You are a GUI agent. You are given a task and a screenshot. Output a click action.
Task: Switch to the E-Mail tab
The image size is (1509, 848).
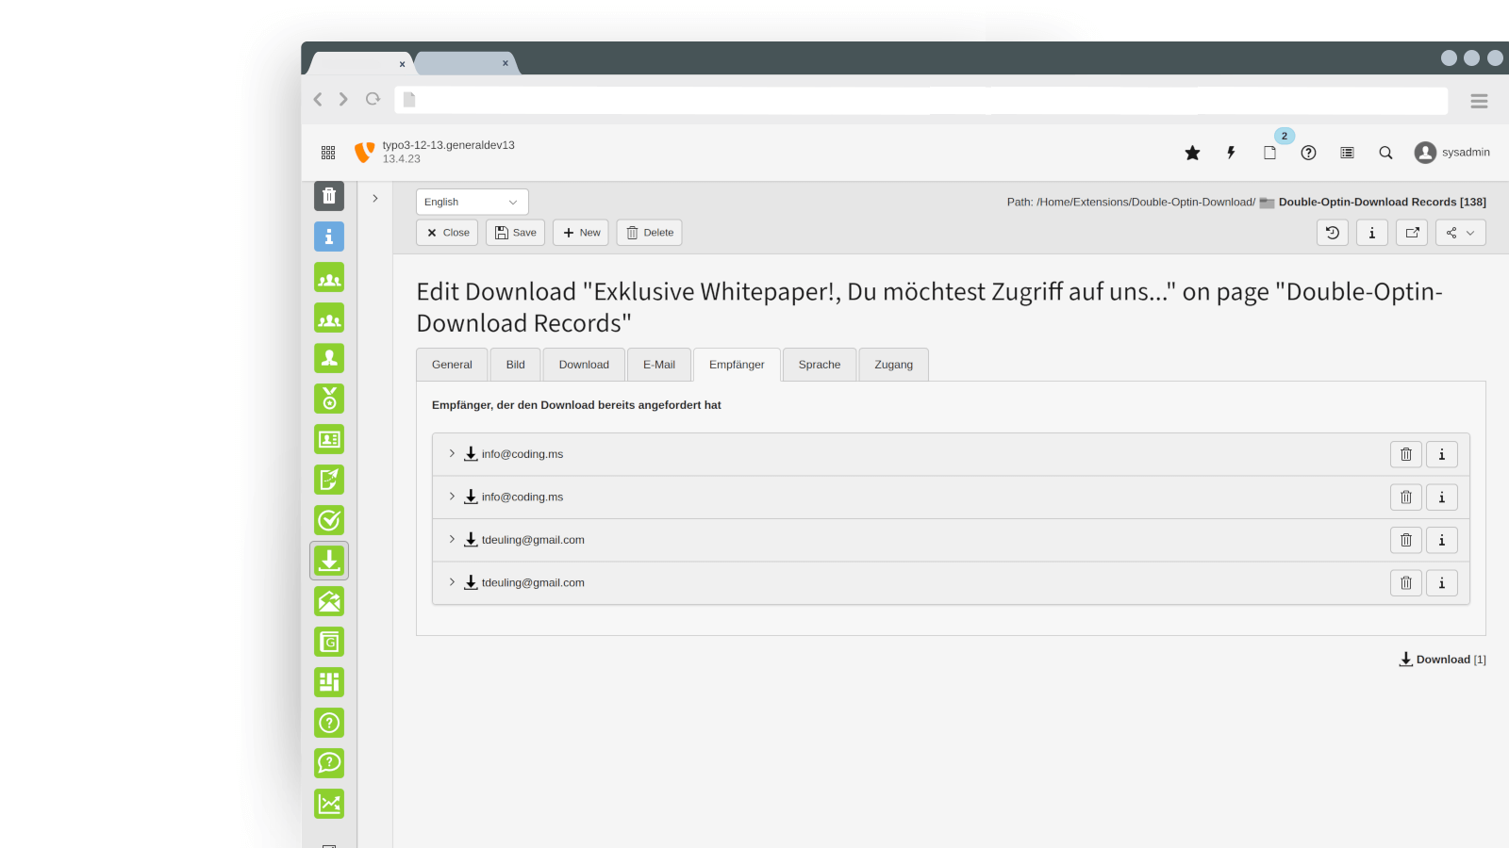[658, 365]
